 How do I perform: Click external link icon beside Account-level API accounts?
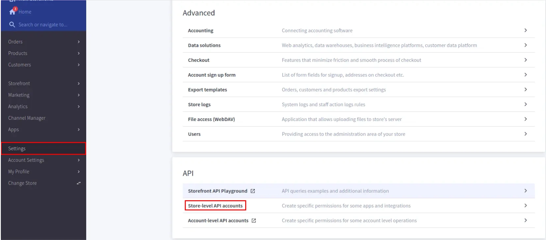tap(254, 221)
